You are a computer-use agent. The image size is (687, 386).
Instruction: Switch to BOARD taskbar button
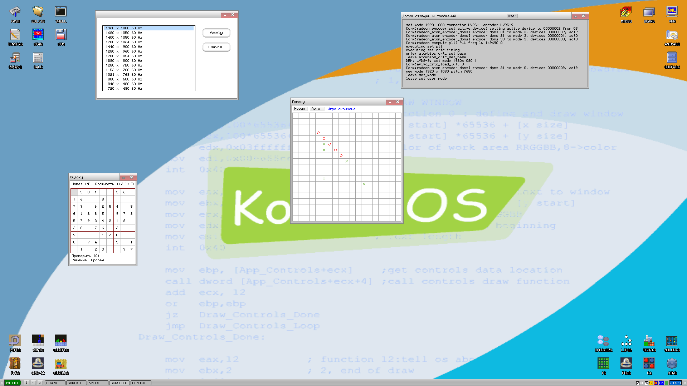[55, 383]
